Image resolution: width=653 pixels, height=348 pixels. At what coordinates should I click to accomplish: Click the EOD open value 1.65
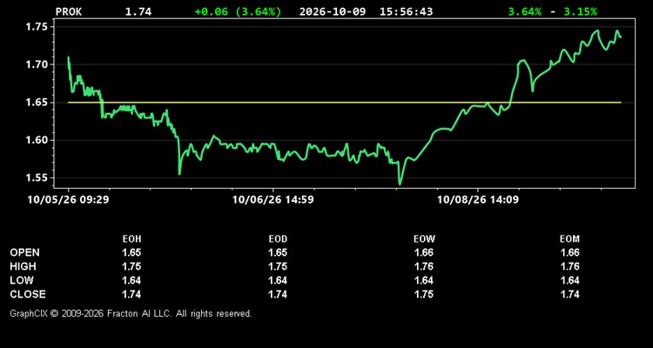click(278, 252)
